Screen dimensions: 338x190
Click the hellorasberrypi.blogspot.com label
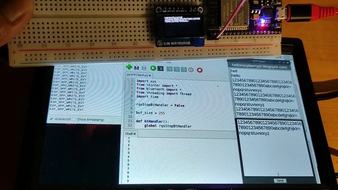click(259, 66)
